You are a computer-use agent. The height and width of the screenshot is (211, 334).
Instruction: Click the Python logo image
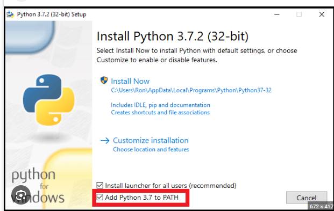pos(49,100)
